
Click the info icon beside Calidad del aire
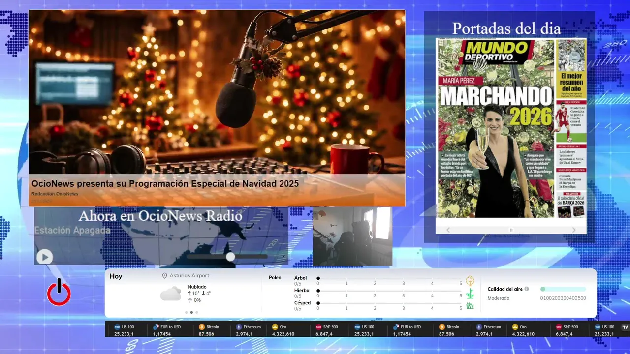(x=527, y=289)
